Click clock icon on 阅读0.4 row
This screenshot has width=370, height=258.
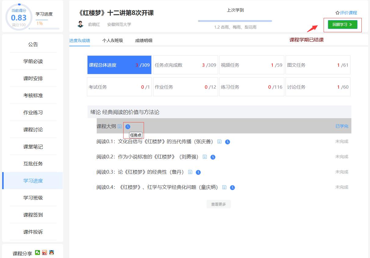232,187
